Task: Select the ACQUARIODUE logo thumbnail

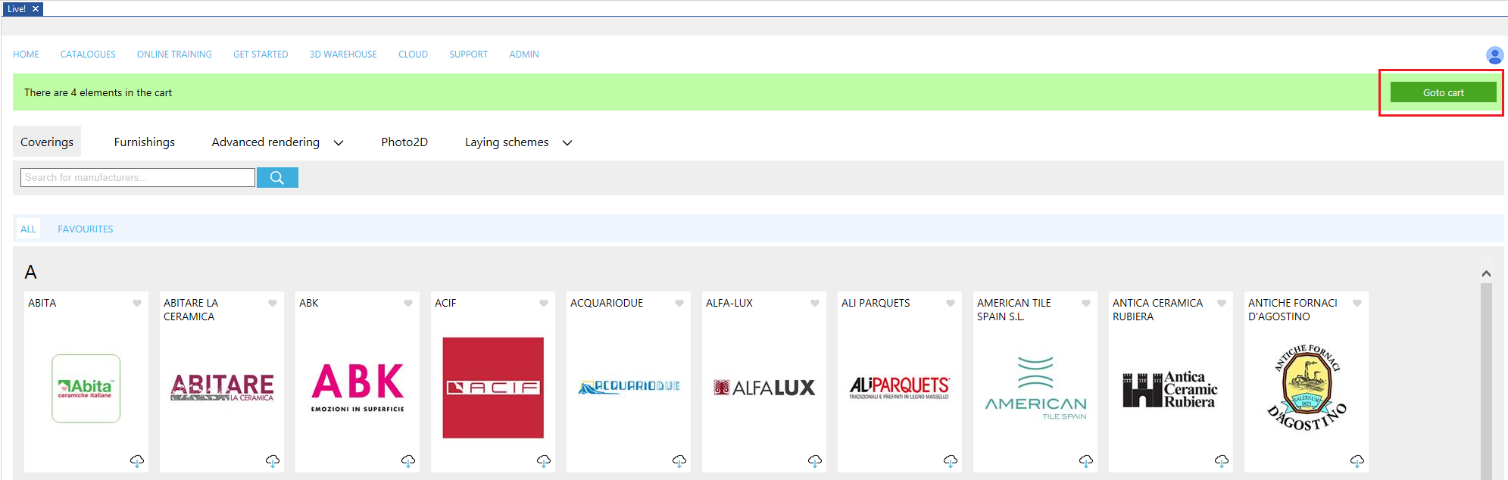Action: [629, 387]
